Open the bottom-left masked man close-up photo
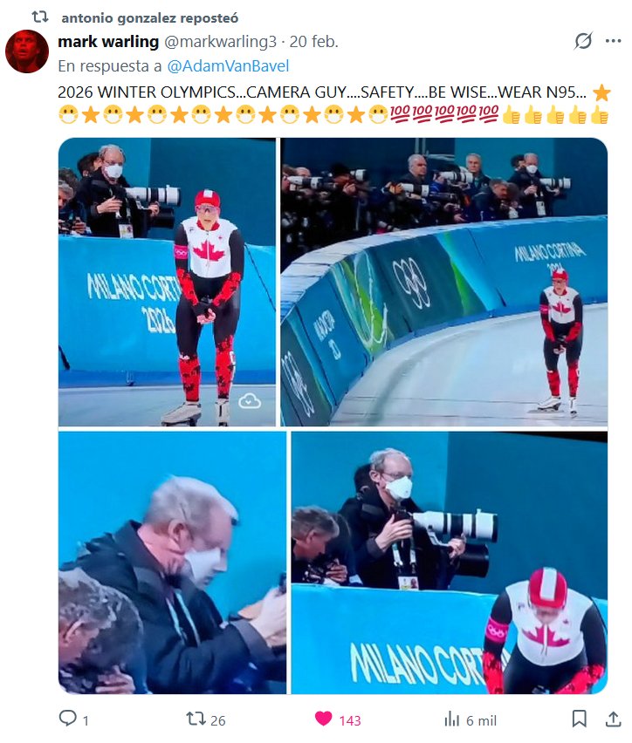 172,562
